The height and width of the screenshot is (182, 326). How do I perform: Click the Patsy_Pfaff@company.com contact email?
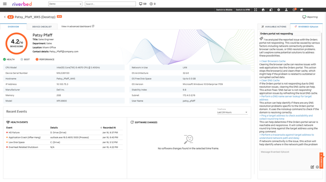click(64, 52)
